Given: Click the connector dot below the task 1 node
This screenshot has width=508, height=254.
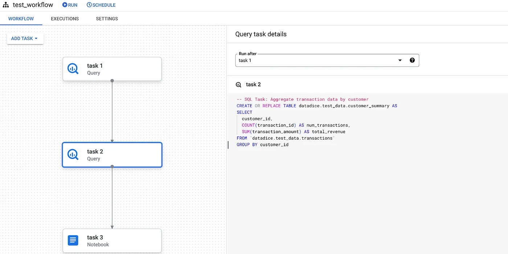Looking at the screenshot, I should (x=112, y=81).
